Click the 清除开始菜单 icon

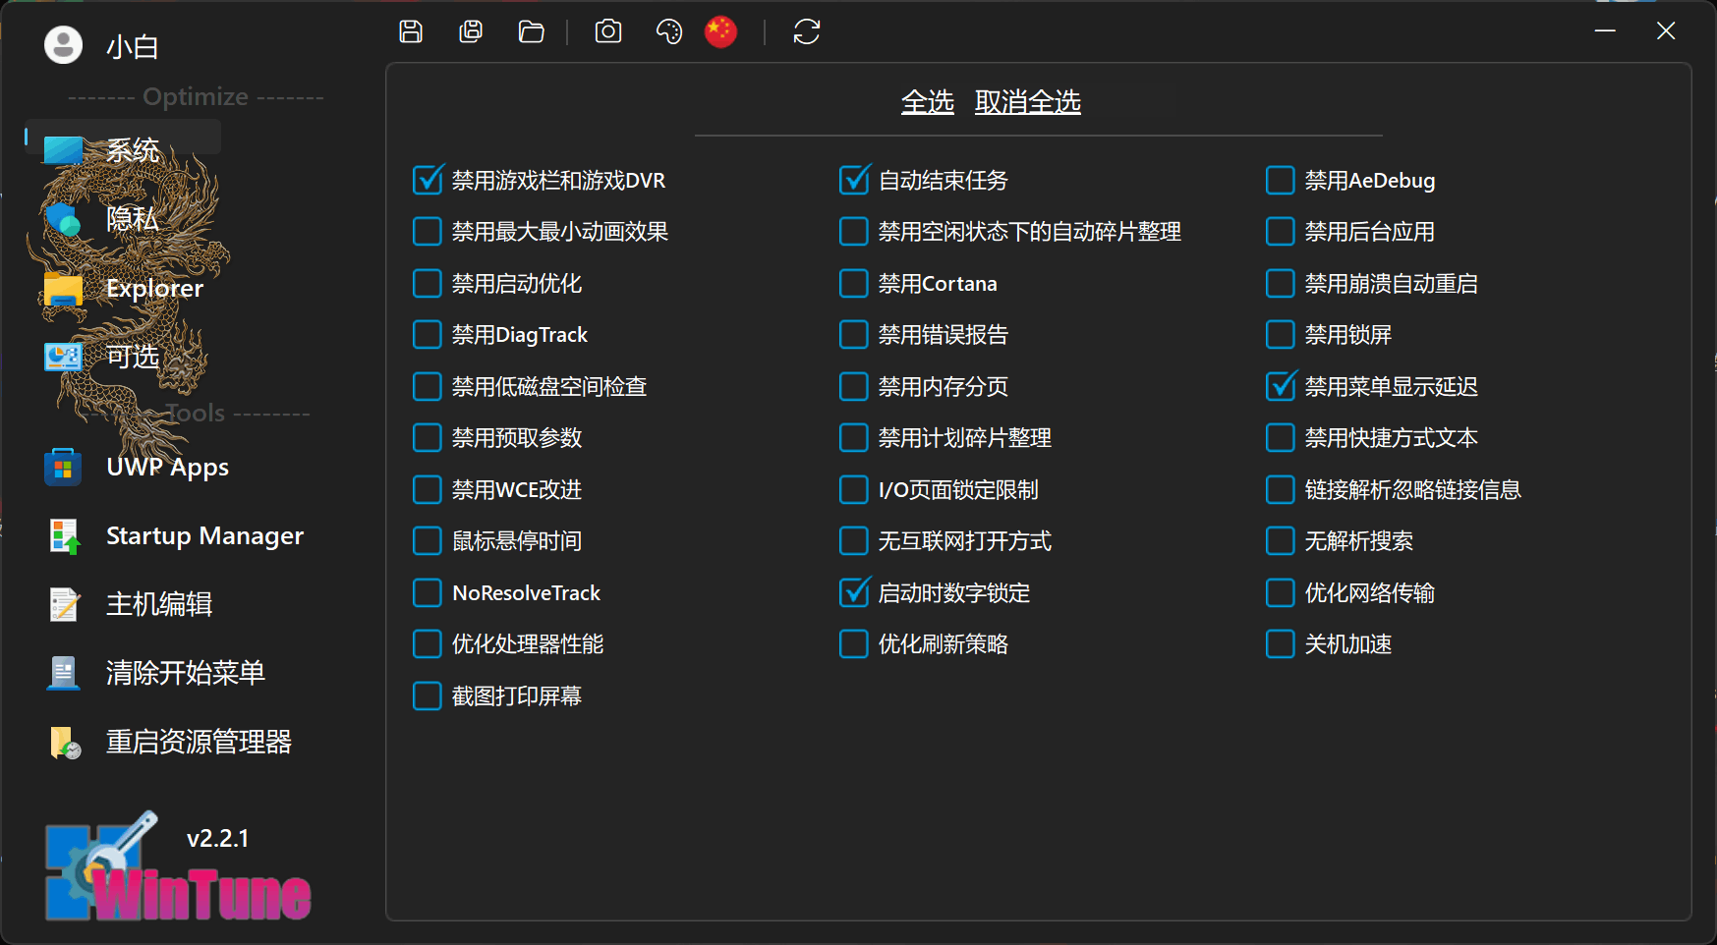click(64, 673)
